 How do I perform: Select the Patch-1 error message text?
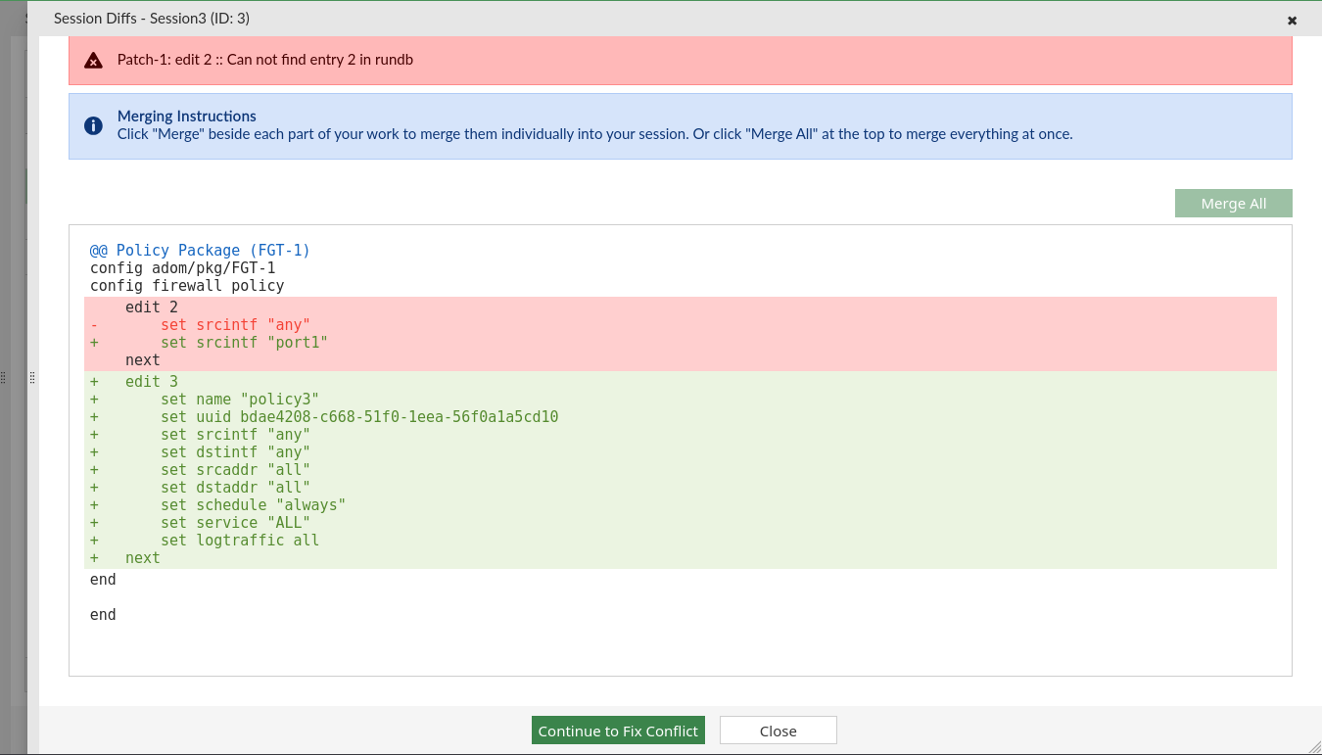(264, 60)
